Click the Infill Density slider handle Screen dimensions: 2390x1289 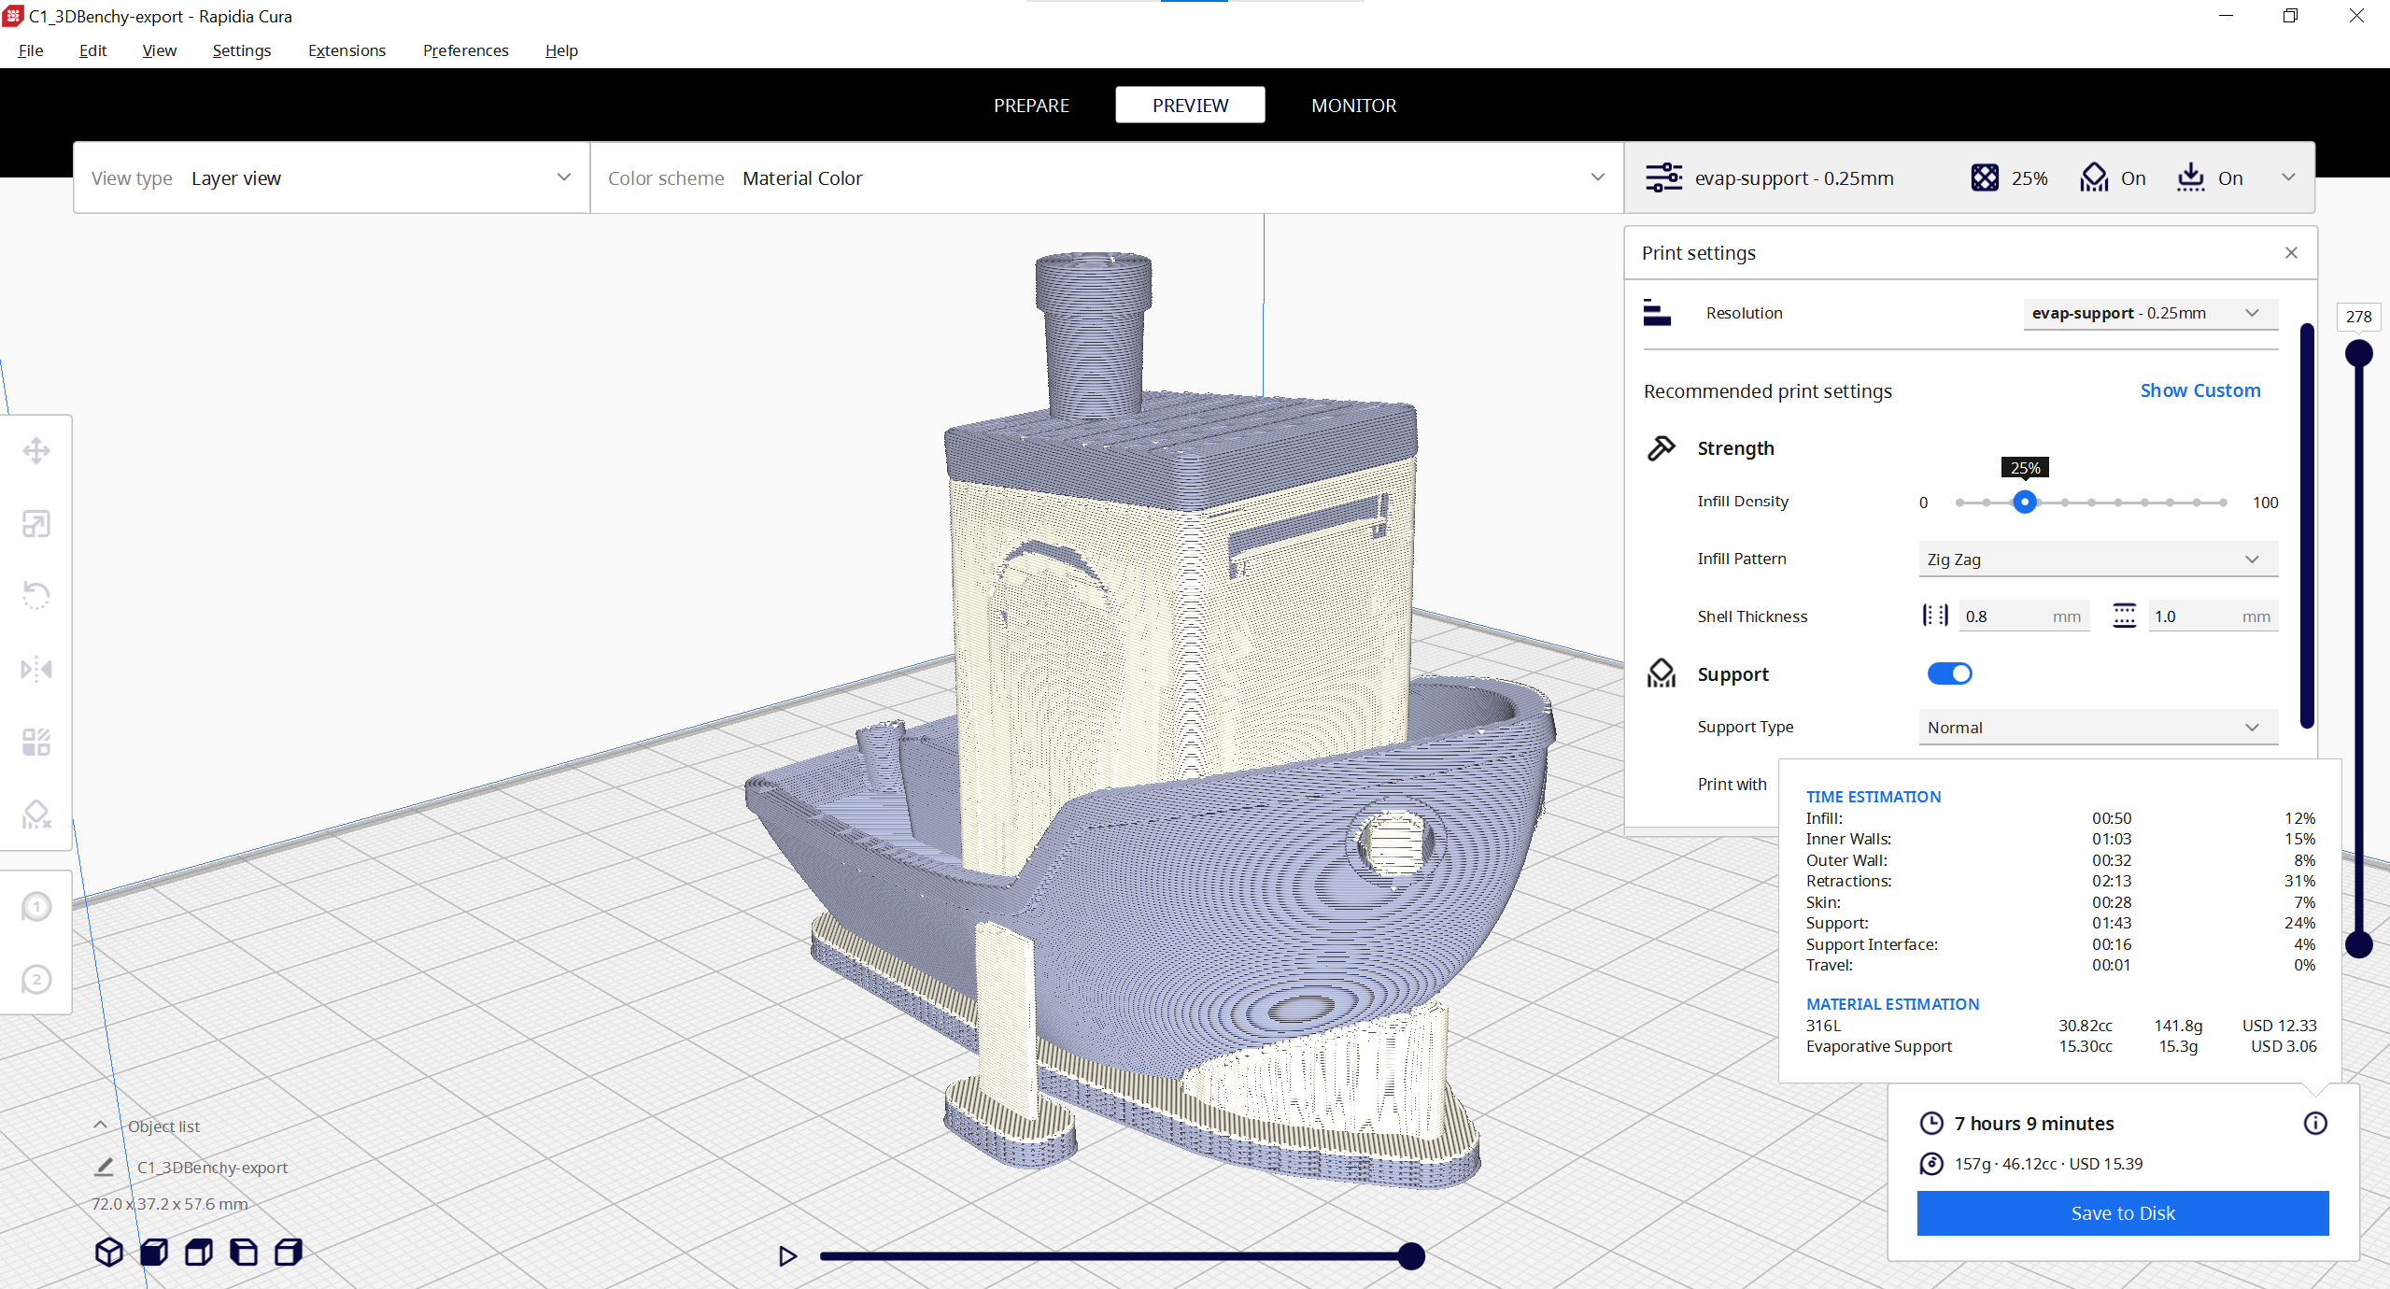tap(2024, 503)
